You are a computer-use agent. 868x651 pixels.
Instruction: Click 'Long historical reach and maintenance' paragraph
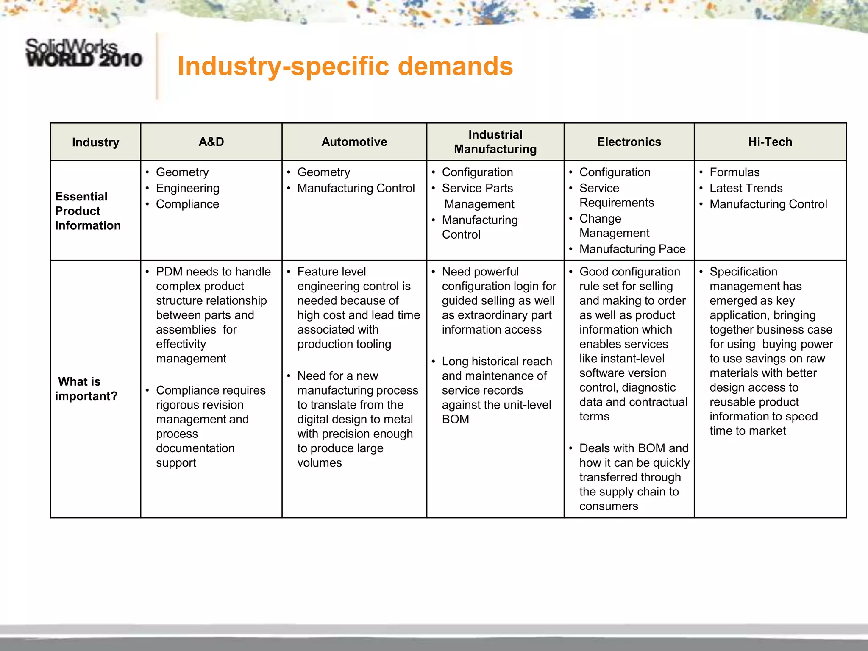pyautogui.click(x=497, y=390)
